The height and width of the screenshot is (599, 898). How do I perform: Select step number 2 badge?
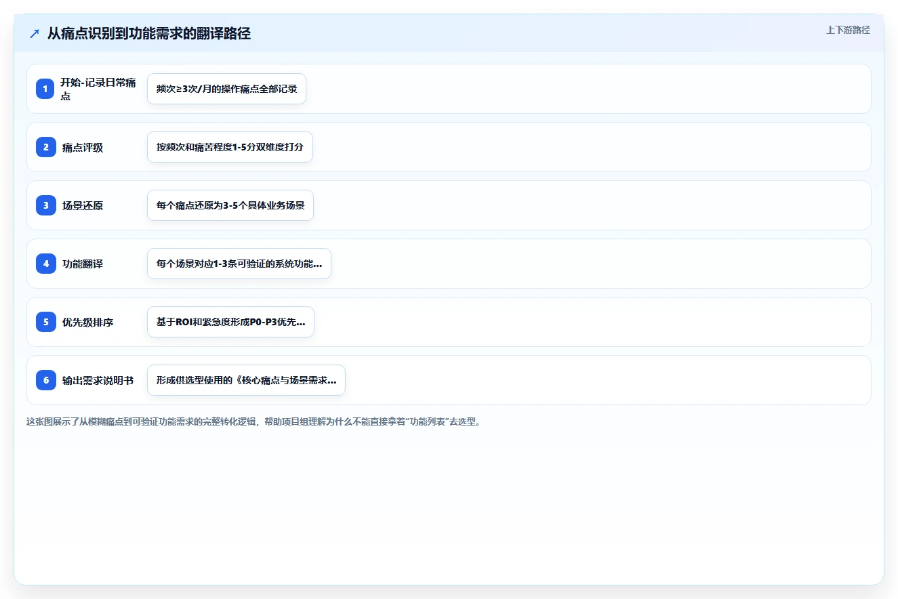coord(45,147)
